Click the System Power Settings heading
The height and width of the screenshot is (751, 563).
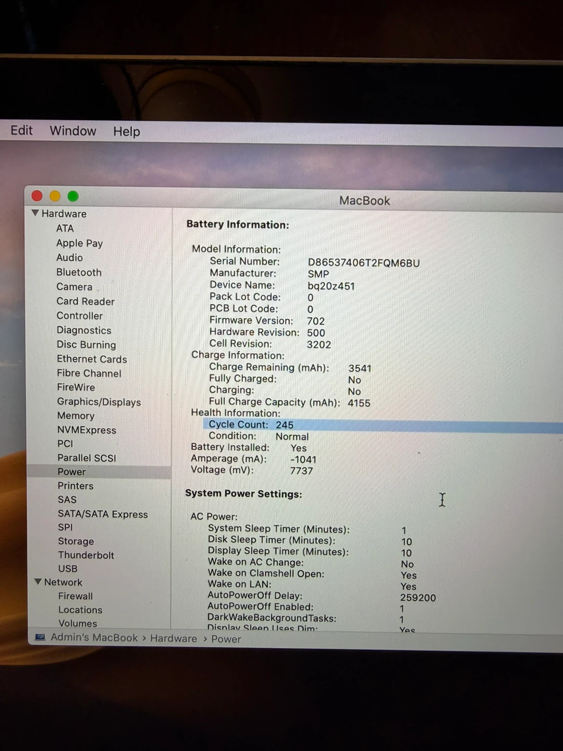pyautogui.click(x=243, y=494)
